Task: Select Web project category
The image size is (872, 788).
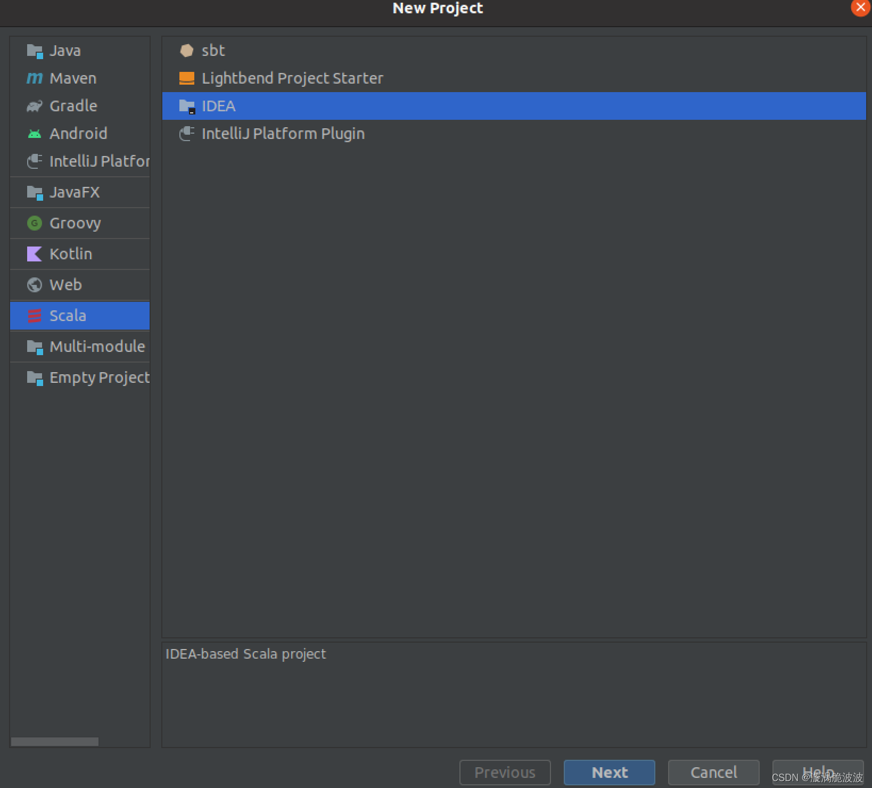Action: (80, 285)
